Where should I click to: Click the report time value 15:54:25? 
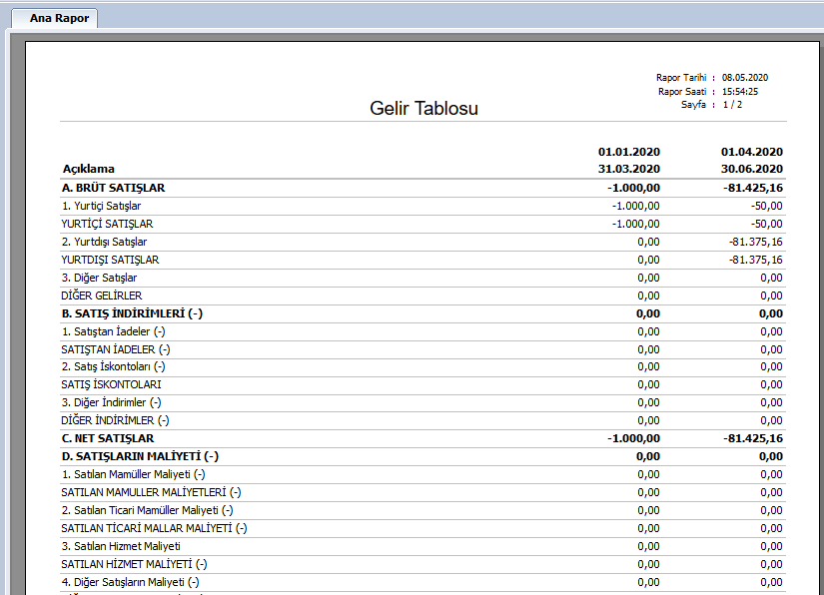[x=740, y=91]
